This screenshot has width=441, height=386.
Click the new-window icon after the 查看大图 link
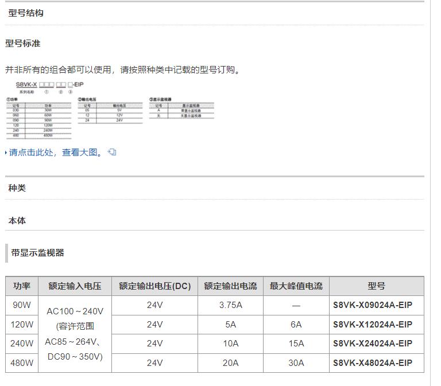112,152
